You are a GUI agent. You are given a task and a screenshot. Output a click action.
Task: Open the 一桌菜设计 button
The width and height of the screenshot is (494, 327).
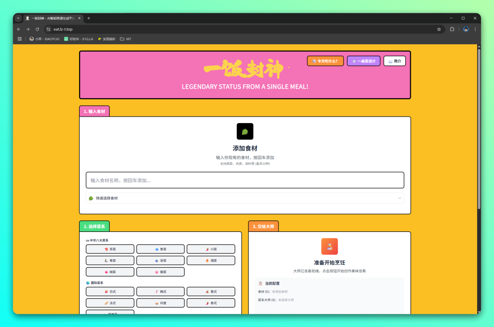pos(364,61)
